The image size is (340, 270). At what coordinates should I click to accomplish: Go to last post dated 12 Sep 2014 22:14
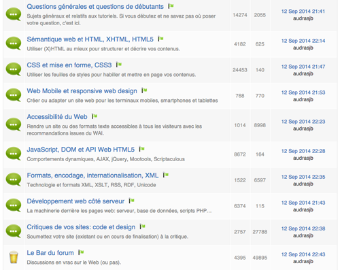coord(303,41)
